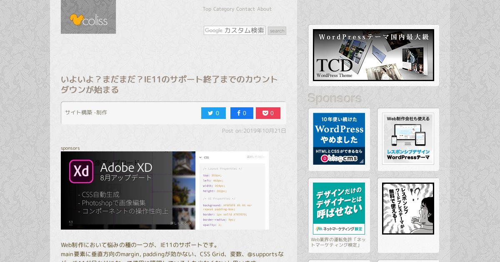Click the search button

[277, 31]
